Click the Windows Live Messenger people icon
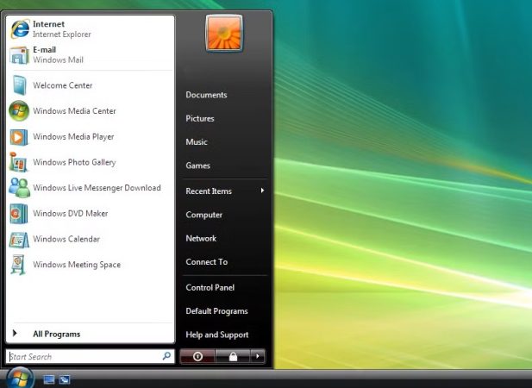 (x=19, y=188)
